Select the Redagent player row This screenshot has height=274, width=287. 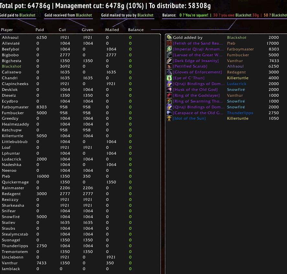(80, 194)
